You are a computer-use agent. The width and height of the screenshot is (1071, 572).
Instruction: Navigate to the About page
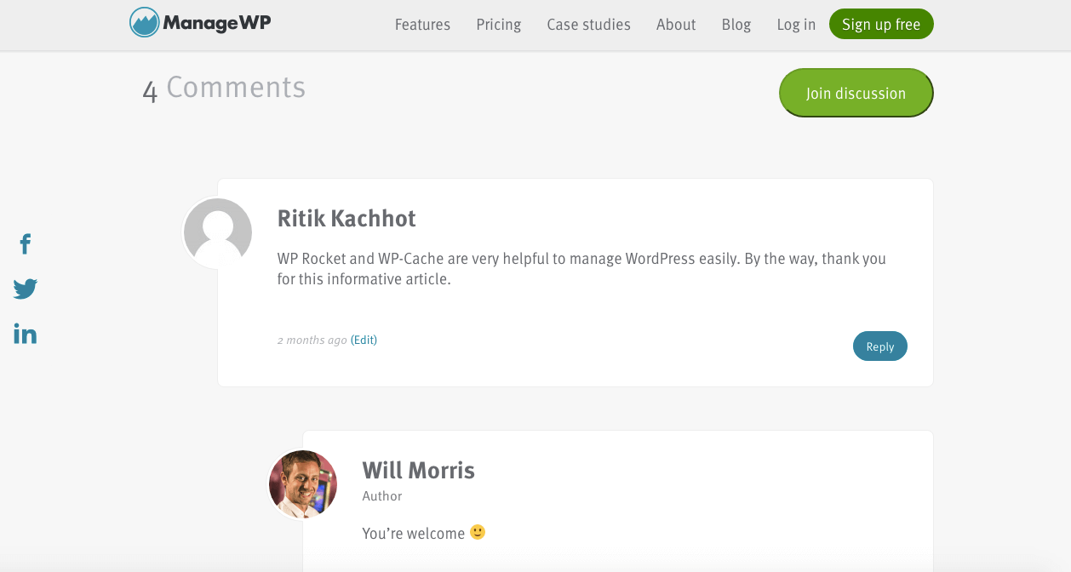click(x=676, y=25)
